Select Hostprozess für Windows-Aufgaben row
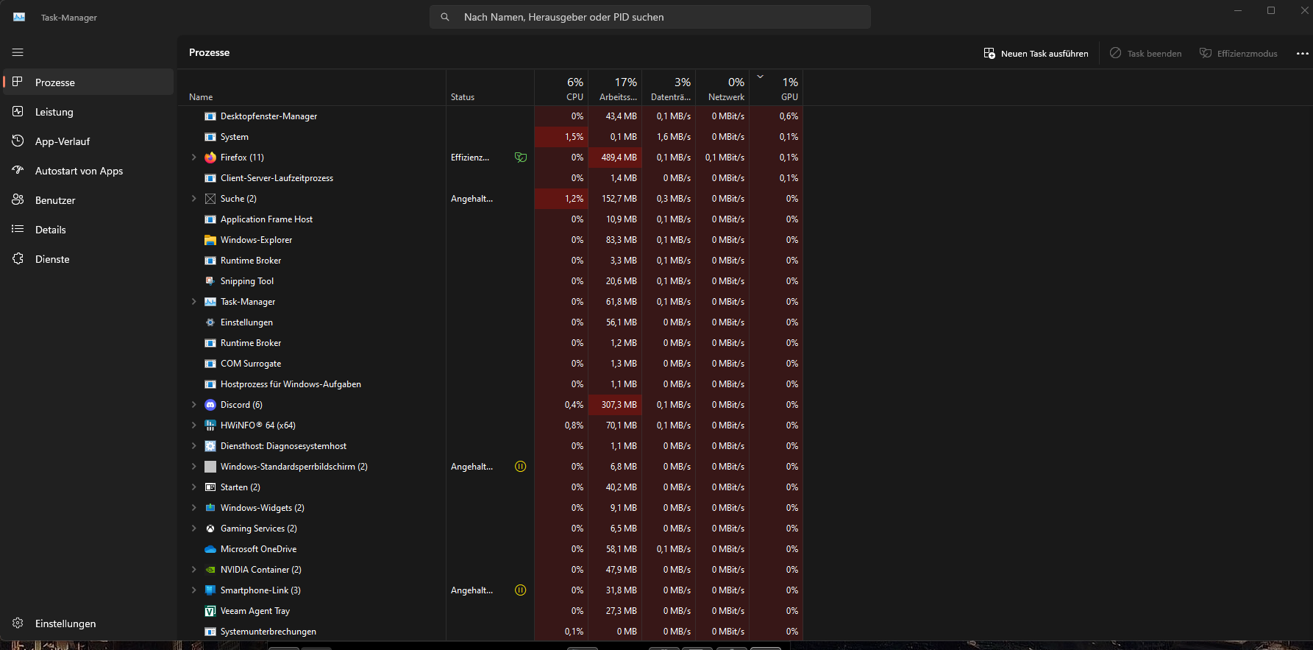The height and width of the screenshot is (650, 1313). (x=491, y=384)
